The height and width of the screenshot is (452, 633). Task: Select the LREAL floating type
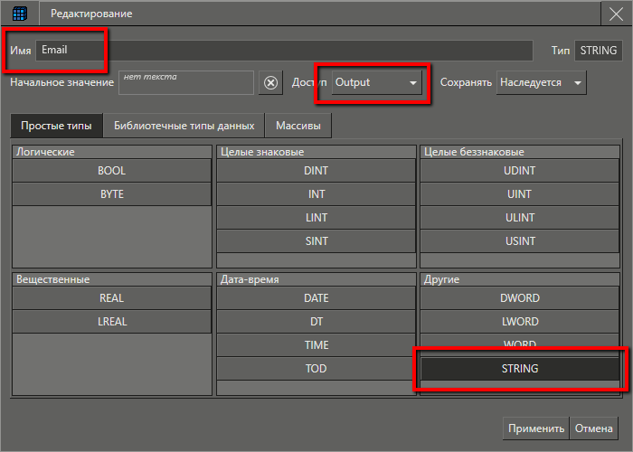111,322
